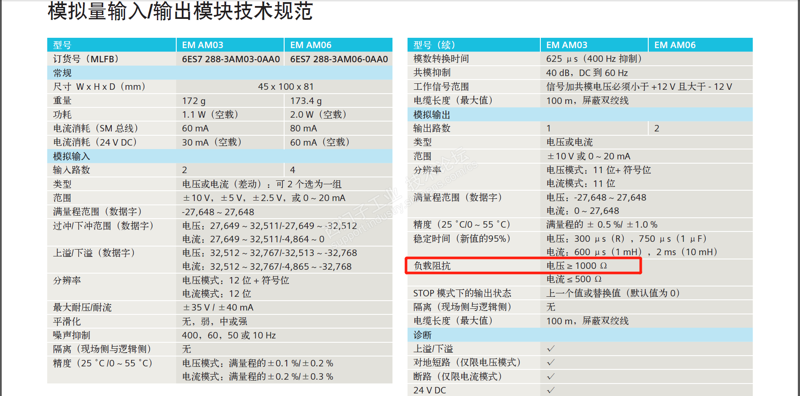Select the "断路（仅限电流模式）" label

pyautogui.click(x=458, y=377)
